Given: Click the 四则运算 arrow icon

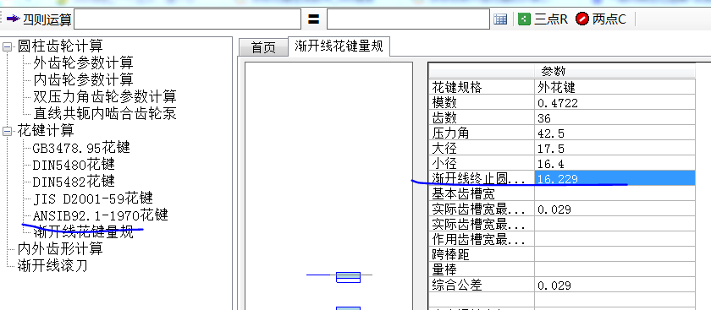Looking at the screenshot, I should click(14, 19).
